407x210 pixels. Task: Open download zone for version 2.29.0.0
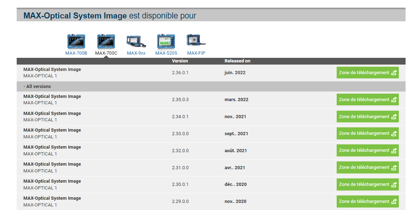[x=368, y=201]
